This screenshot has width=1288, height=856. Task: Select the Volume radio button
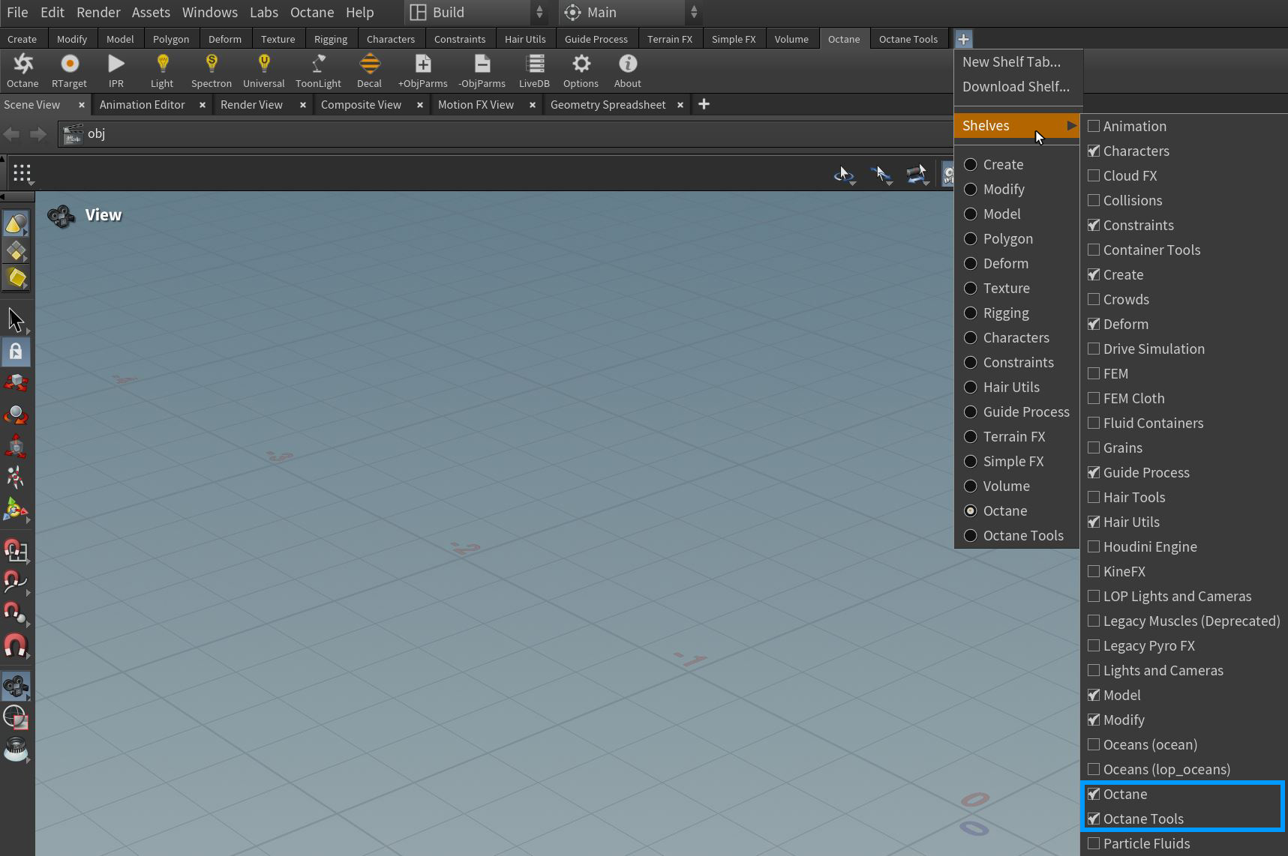971,486
